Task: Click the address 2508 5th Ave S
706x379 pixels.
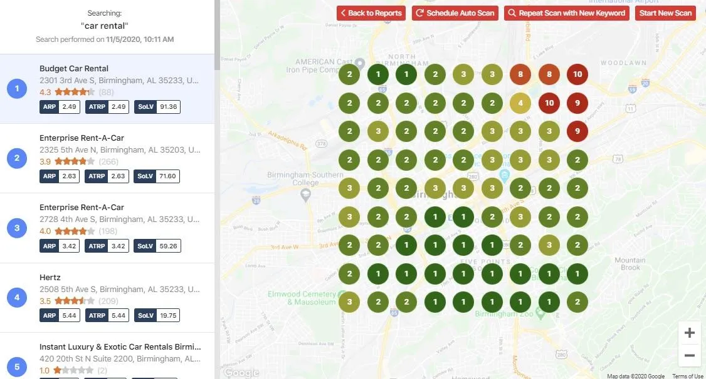Action: tap(119, 289)
